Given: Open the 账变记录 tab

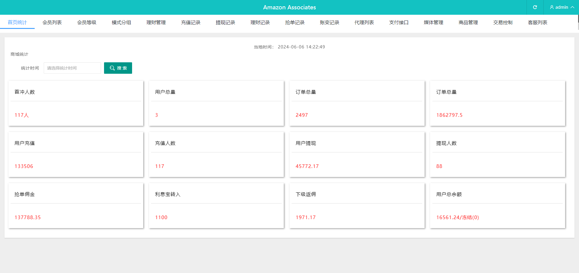Looking at the screenshot, I should (x=329, y=23).
